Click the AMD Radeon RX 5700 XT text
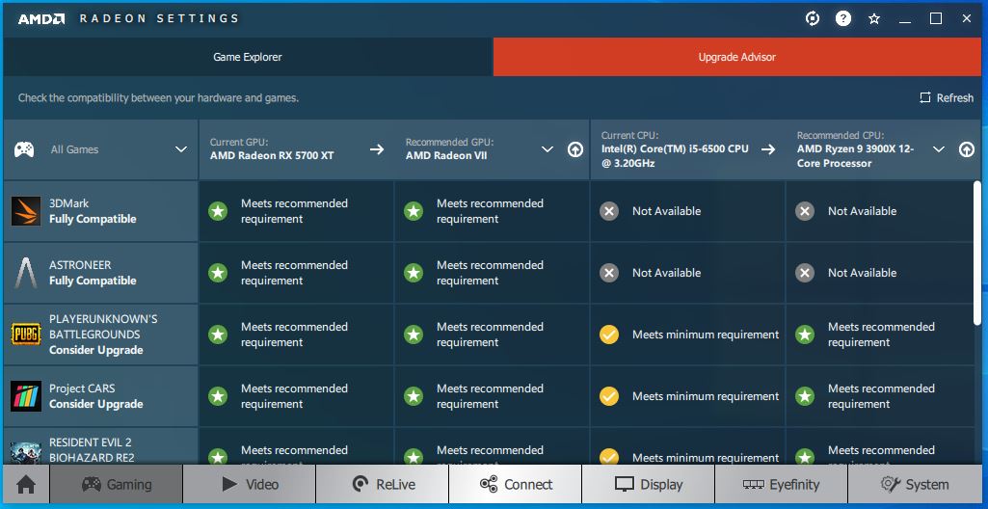Screen dimensions: 988x509 (x=272, y=155)
